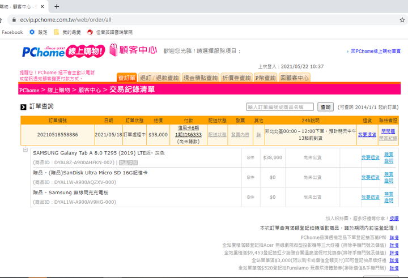Click the black arrow icon beside 訂單查詢

pos(23,107)
